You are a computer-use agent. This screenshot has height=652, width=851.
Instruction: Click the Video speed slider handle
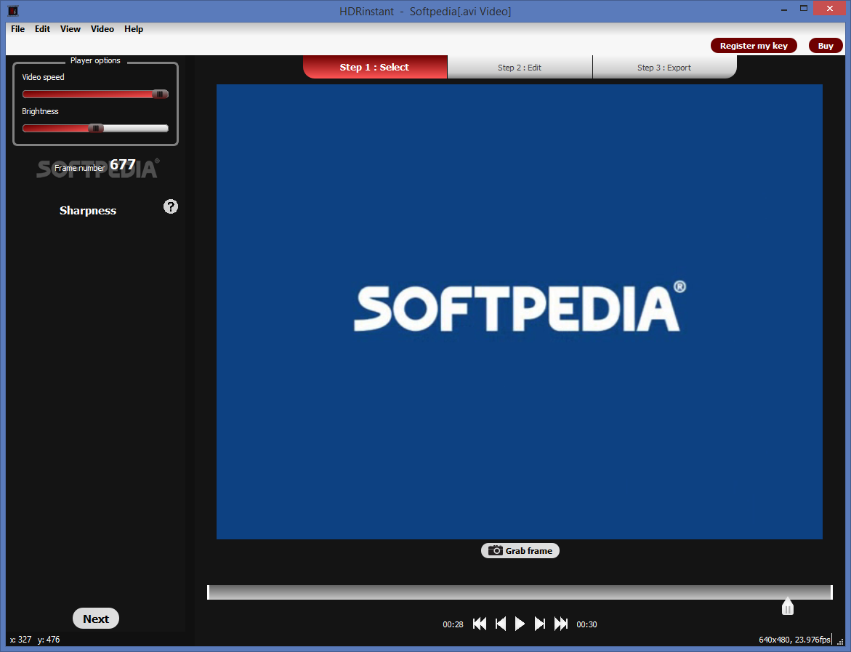[x=160, y=94]
